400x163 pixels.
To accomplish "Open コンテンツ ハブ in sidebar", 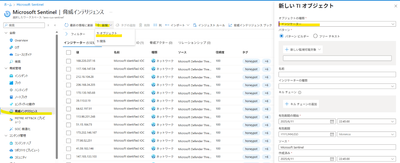I will (23, 143).
